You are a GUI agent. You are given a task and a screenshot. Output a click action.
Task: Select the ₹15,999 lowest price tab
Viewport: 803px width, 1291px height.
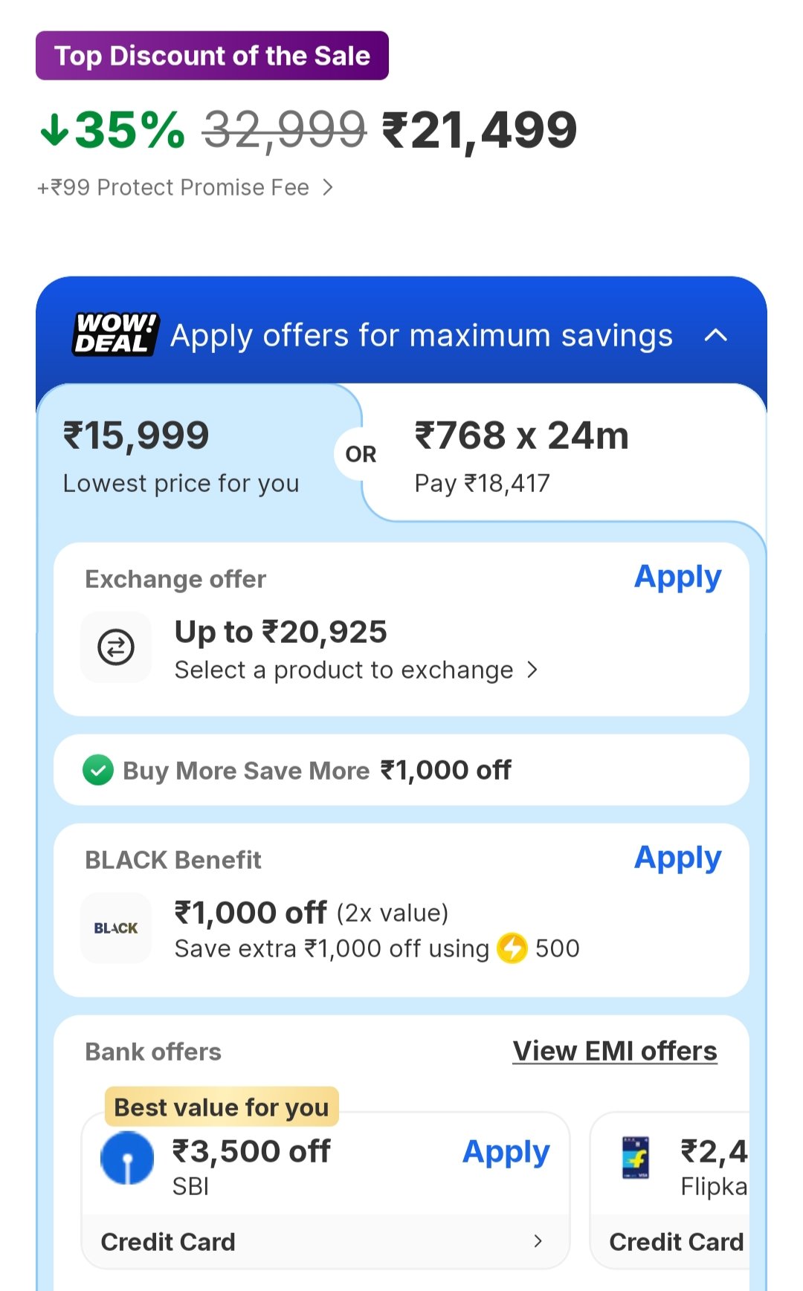pos(181,453)
